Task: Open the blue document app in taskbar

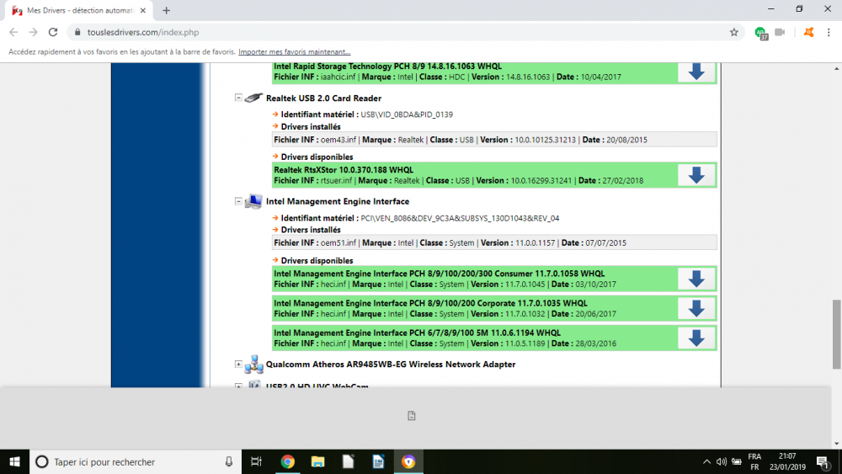Action: click(x=378, y=461)
